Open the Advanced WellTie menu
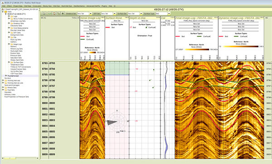Viewport: 272px width, 164px height. coord(93,6)
